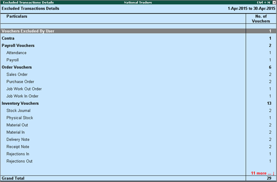The width and height of the screenshot is (277, 182).
Task: Open the Contra vouchers row
Action: [x=138, y=38]
